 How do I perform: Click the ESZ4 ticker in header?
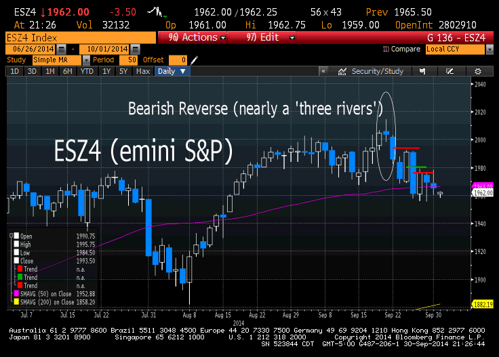coord(25,12)
